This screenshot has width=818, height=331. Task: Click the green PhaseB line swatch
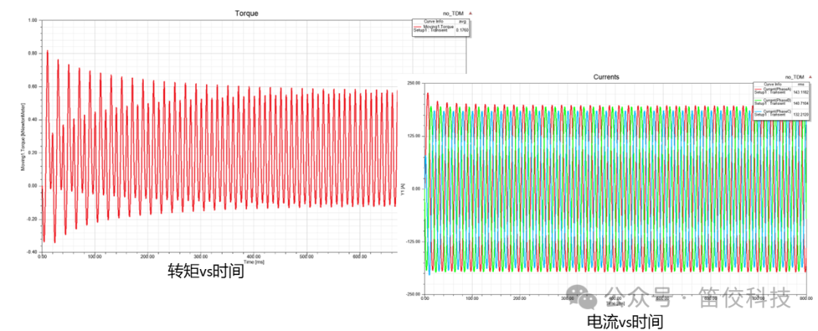click(758, 100)
